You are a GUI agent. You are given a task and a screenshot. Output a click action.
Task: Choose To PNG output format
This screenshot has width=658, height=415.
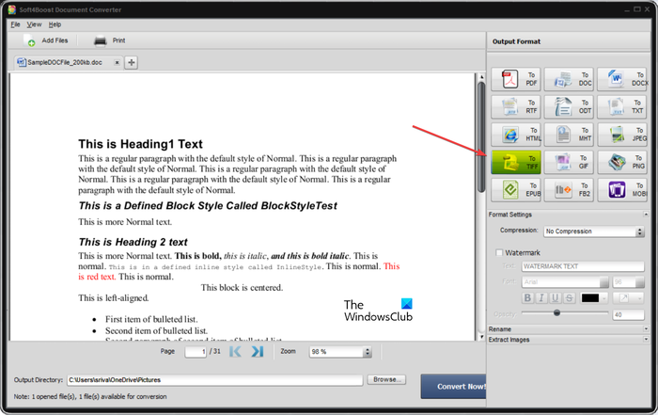coord(622,162)
